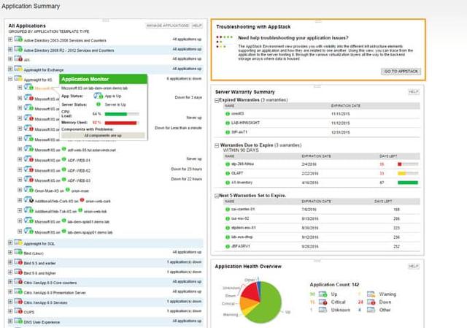The width and height of the screenshot is (467, 328).
Task: Click the green status icon beside JBFASRV1
Action: coord(228,247)
